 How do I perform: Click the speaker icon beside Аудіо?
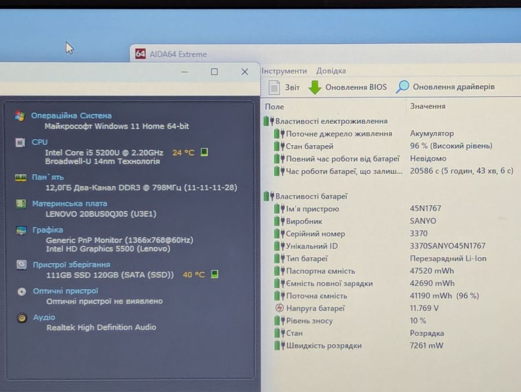point(22,318)
